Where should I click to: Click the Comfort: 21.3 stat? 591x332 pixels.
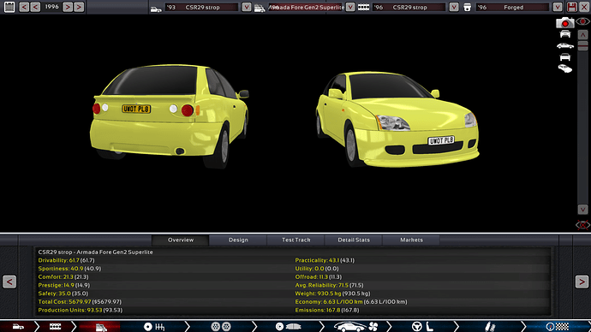click(x=63, y=276)
